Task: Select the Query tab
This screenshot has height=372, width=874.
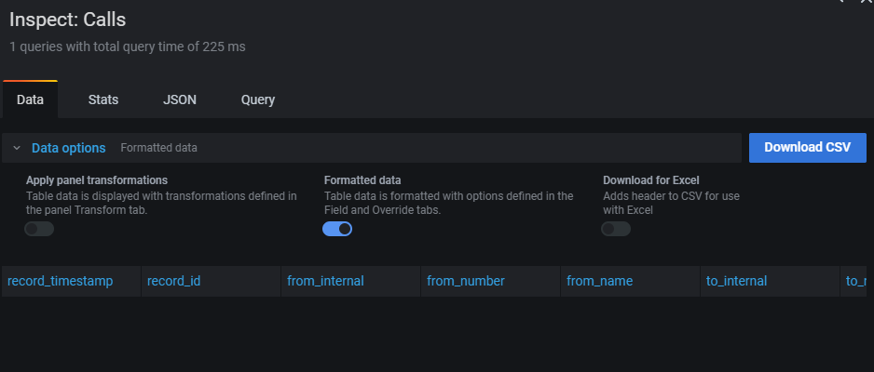Action: pos(258,100)
